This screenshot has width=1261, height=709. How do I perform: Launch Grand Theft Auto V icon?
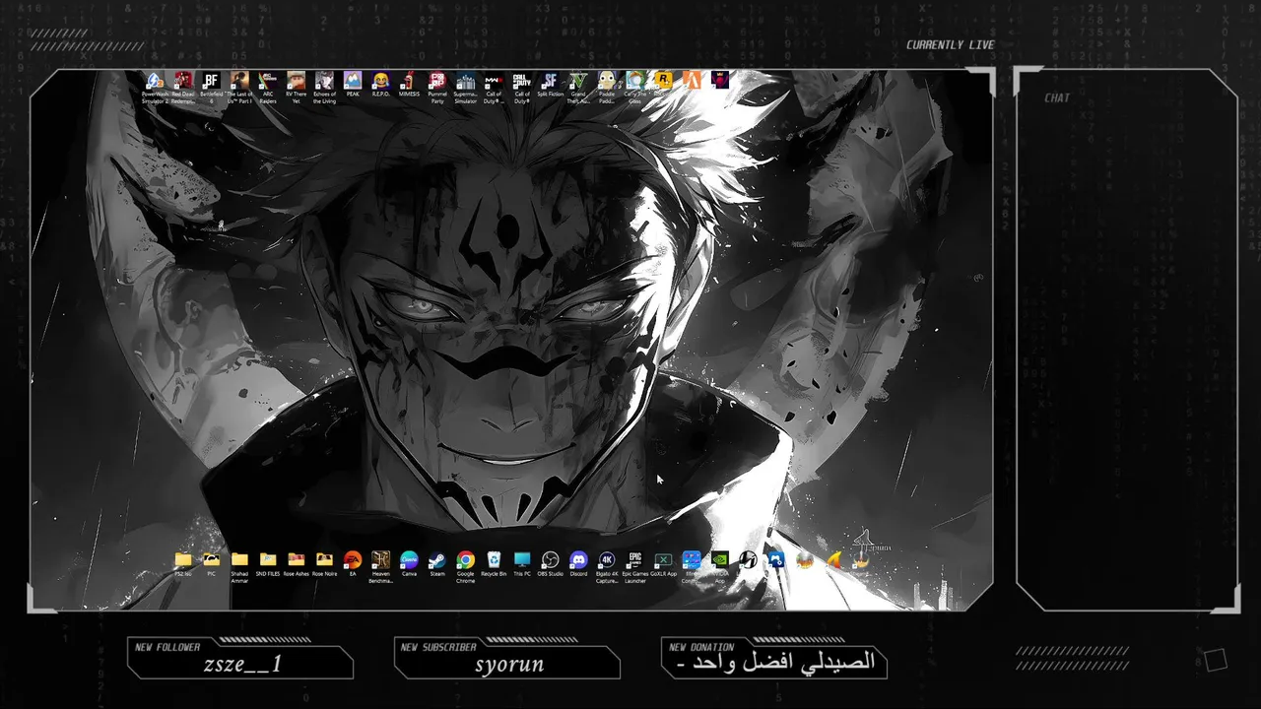pos(578,87)
